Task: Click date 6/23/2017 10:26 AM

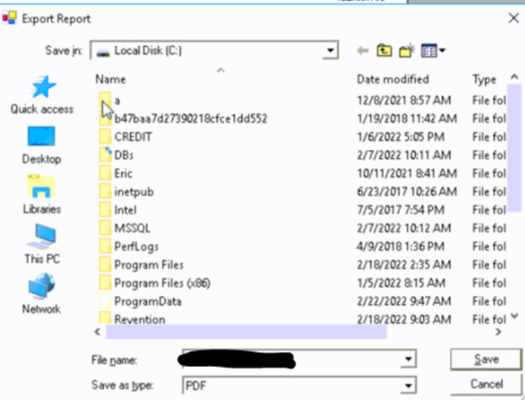Action: pyautogui.click(x=407, y=192)
